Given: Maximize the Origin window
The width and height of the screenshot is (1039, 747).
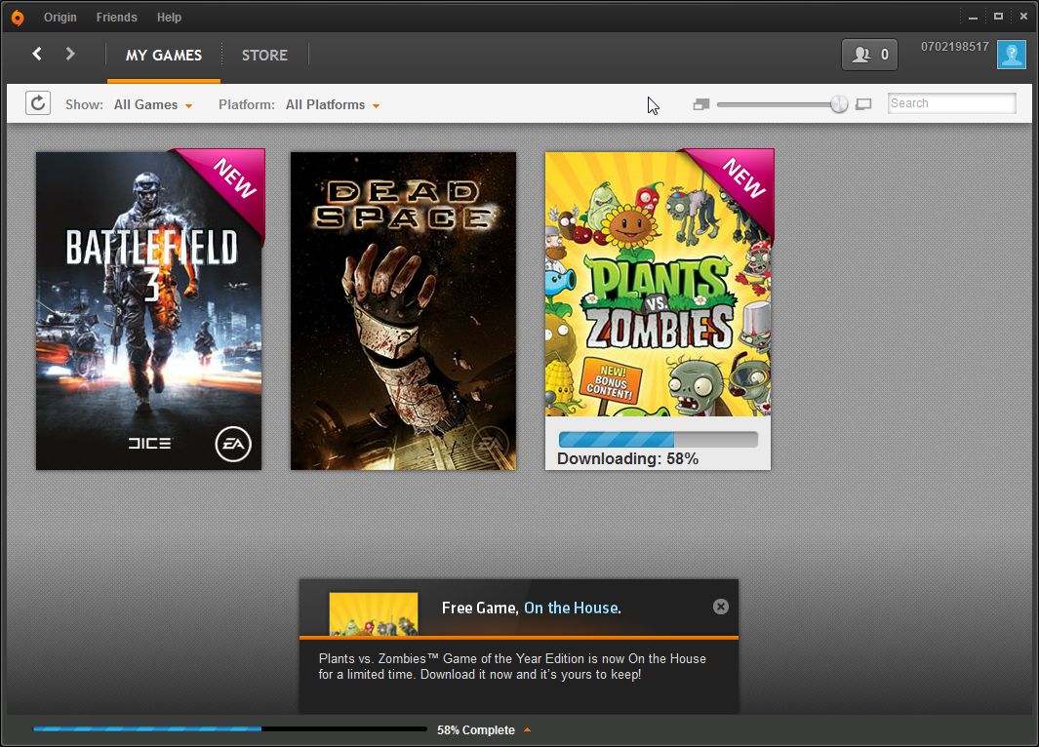Looking at the screenshot, I should [x=998, y=17].
